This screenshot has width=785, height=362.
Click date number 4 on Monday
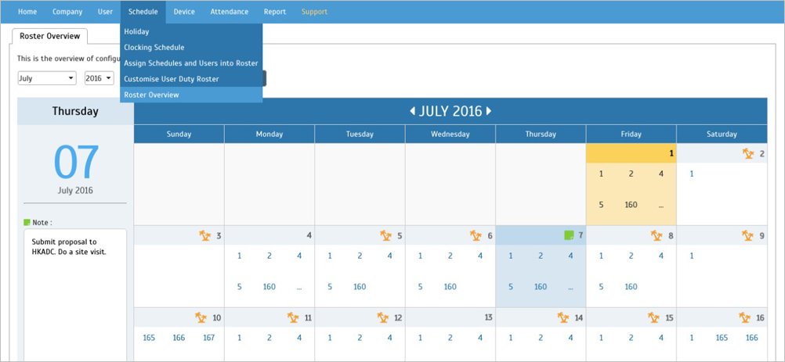(x=309, y=235)
